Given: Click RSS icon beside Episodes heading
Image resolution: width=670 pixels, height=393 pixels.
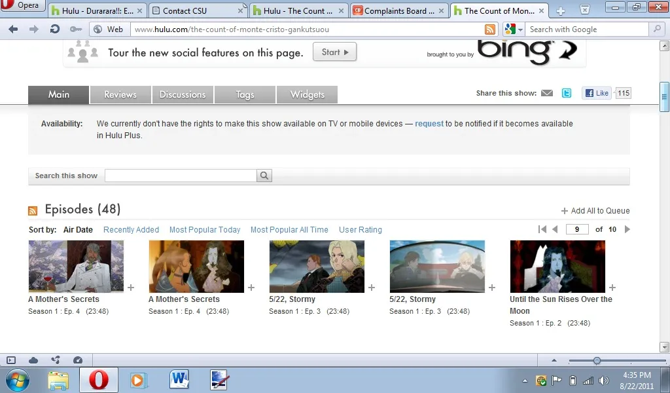Looking at the screenshot, I should tap(33, 211).
